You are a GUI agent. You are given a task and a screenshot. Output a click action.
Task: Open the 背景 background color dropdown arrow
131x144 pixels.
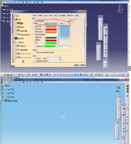coord(58,24)
